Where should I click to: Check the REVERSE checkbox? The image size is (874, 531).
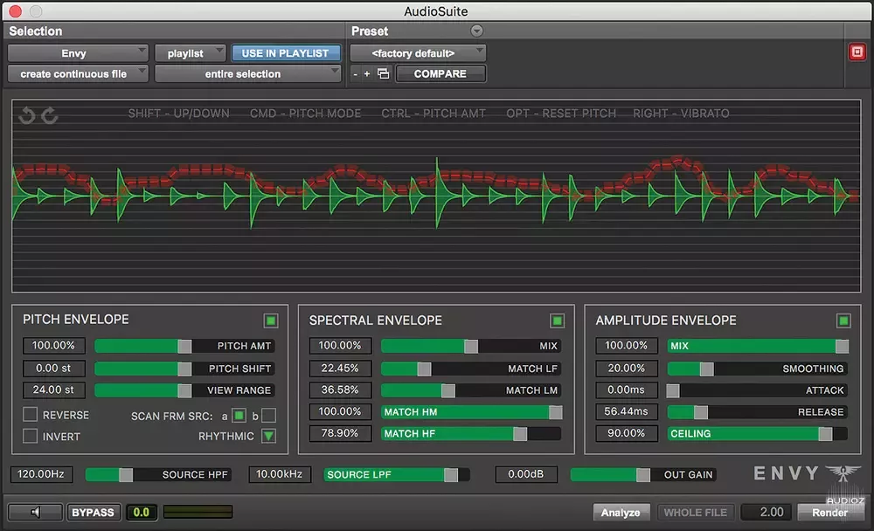[x=30, y=414]
